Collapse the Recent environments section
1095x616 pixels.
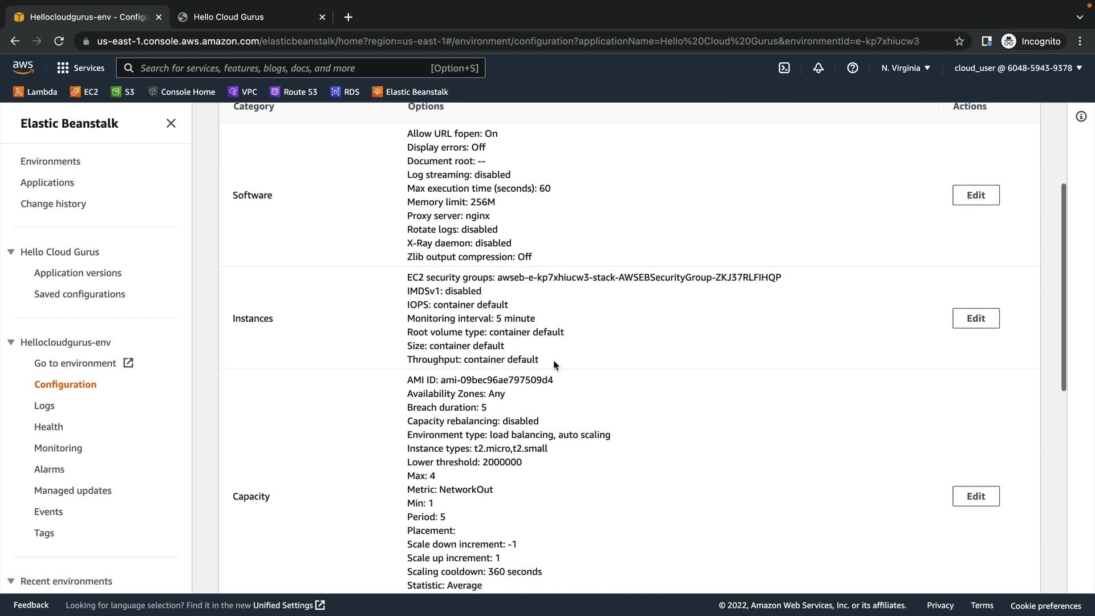pyautogui.click(x=11, y=581)
